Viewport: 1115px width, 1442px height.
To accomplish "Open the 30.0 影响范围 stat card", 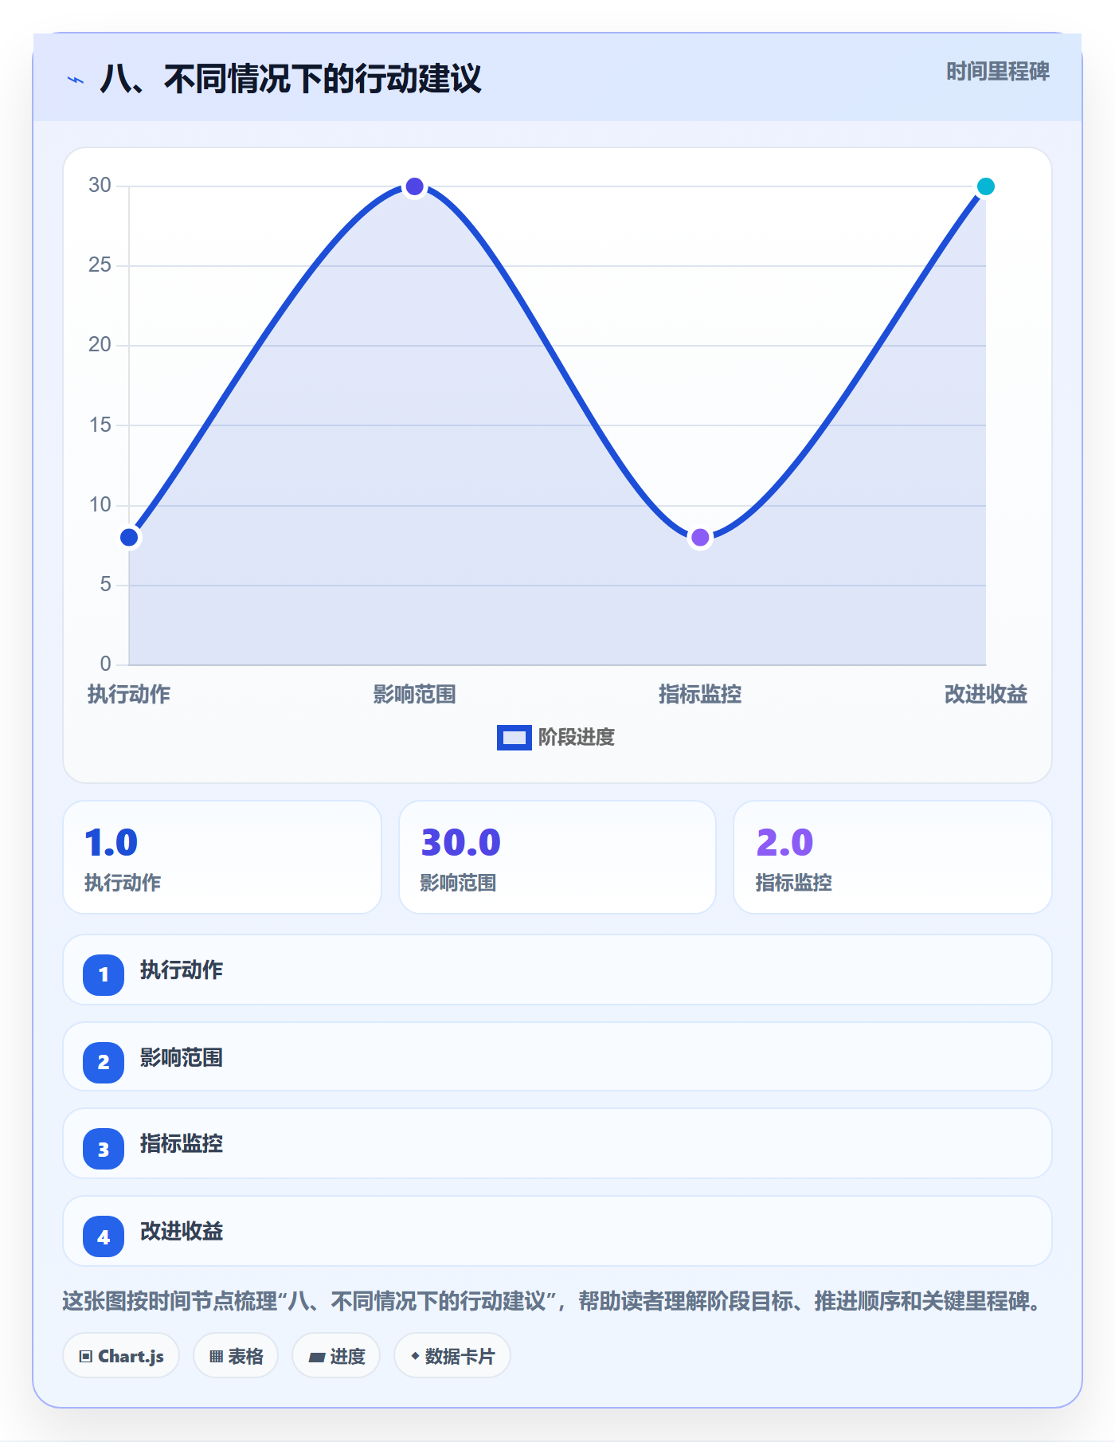I will 557,857.
